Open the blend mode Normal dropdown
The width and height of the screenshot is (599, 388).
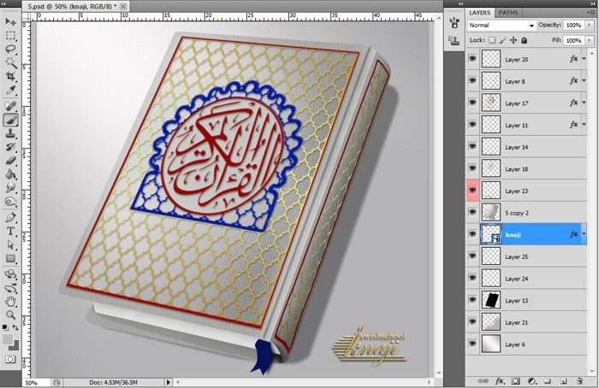tap(502, 26)
